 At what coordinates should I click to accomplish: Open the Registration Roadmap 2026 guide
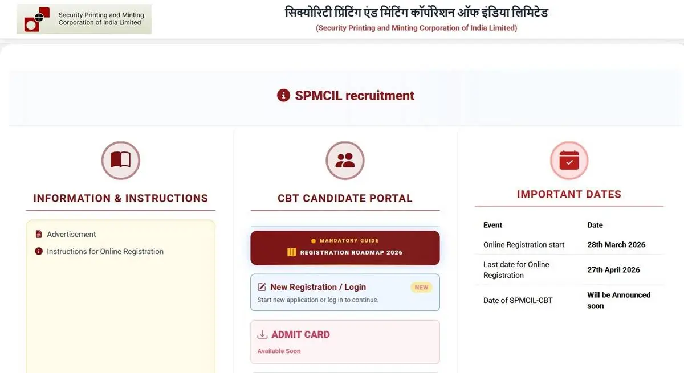pyautogui.click(x=344, y=248)
